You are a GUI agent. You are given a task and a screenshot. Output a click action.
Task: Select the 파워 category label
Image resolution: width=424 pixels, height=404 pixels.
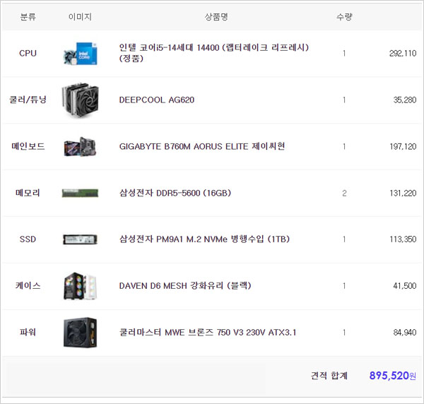[x=28, y=332]
